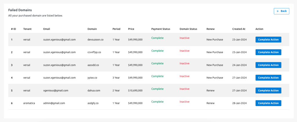Click the admin@gmail.com email cell
The height and width of the screenshot is (122, 297).
point(54,103)
